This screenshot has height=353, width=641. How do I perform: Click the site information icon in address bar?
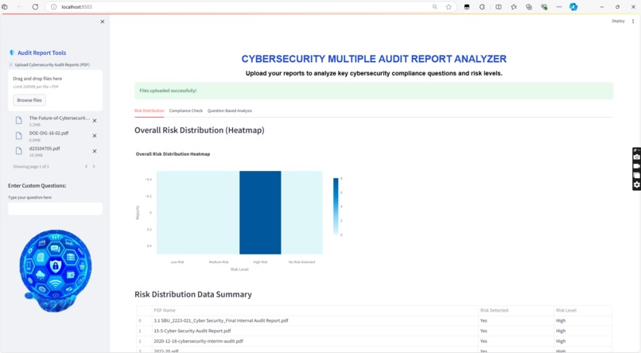pos(53,7)
